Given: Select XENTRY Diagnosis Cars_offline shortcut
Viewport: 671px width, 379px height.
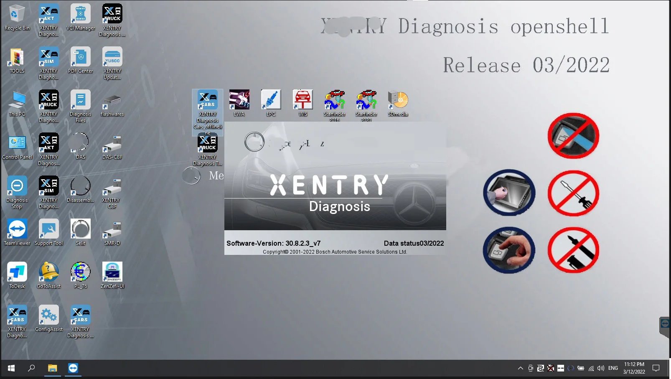Looking at the screenshot, I should [208, 112].
